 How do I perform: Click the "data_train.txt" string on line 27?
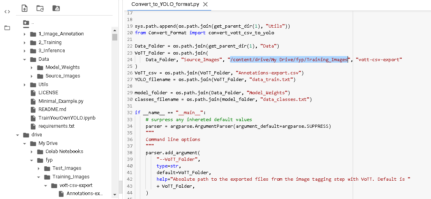pyautogui.click(x=272, y=80)
